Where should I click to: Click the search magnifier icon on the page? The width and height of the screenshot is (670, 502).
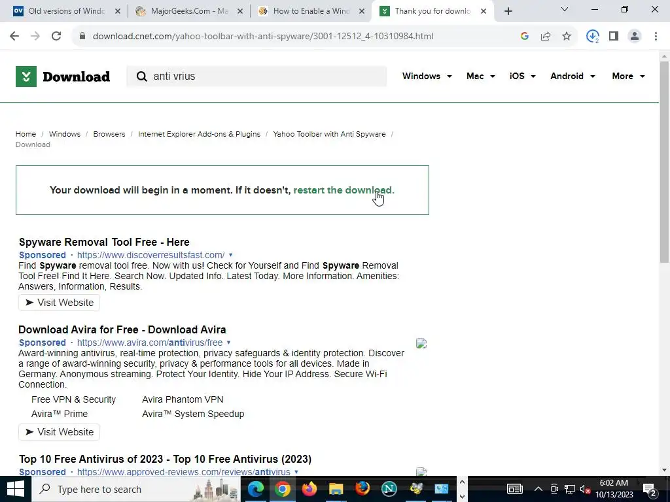(141, 76)
